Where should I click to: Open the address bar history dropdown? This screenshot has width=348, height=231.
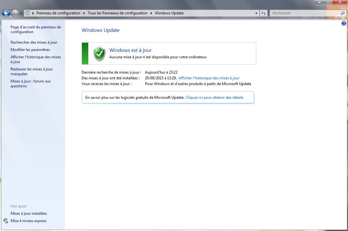coord(256,13)
